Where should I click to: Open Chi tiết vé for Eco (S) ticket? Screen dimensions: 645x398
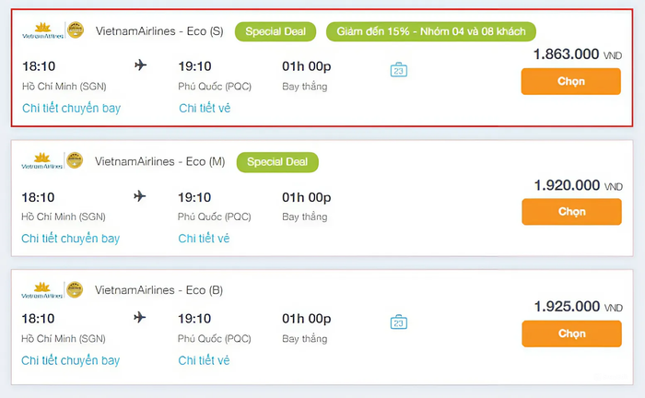[205, 108]
